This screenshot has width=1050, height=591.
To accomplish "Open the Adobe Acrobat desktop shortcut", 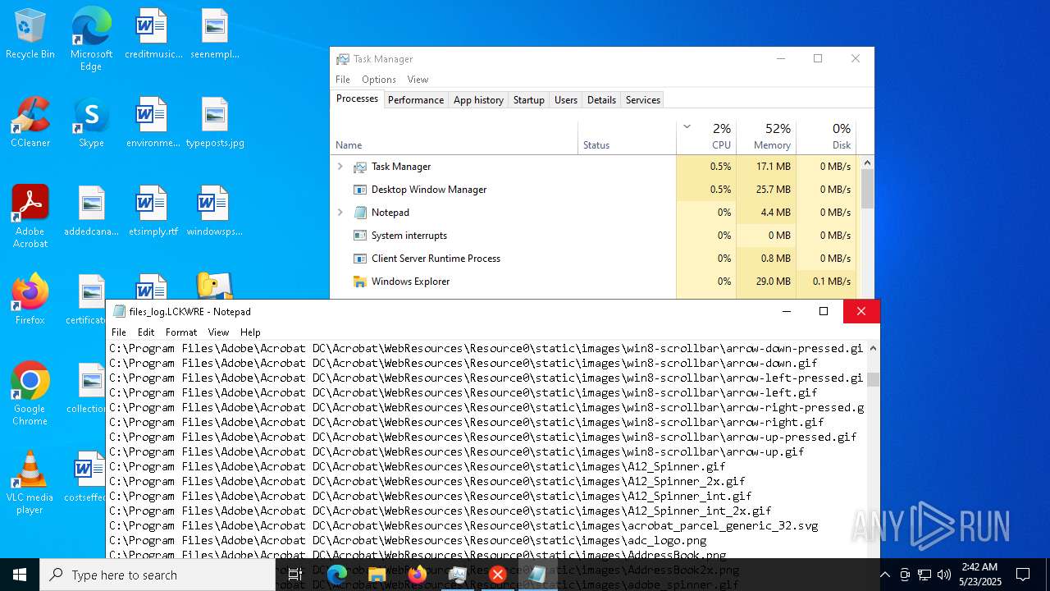I will [30, 217].
